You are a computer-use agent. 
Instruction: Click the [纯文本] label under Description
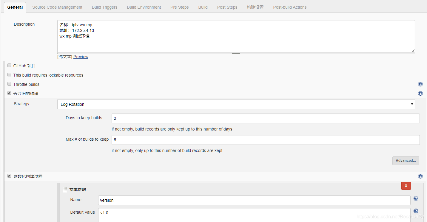click(65, 57)
